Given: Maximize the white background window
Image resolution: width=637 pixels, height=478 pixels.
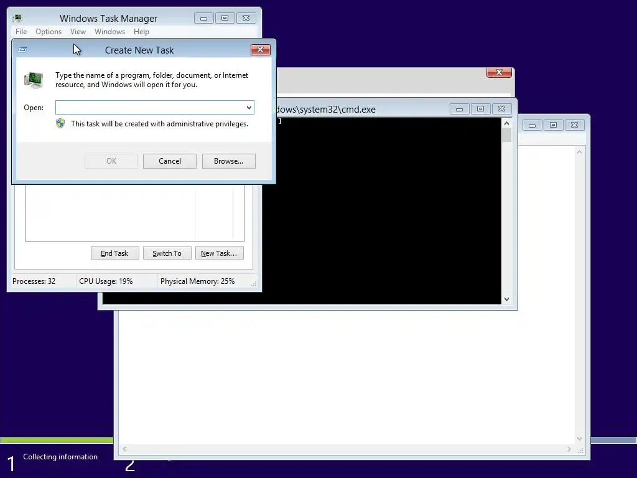Looking at the screenshot, I should pyautogui.click(x=553, y=125).
